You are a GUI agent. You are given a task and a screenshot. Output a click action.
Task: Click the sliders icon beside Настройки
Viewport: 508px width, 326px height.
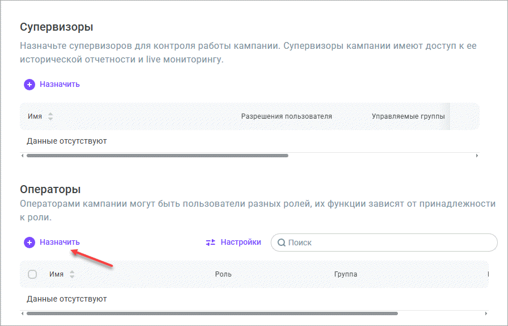[x=211, y=243]
